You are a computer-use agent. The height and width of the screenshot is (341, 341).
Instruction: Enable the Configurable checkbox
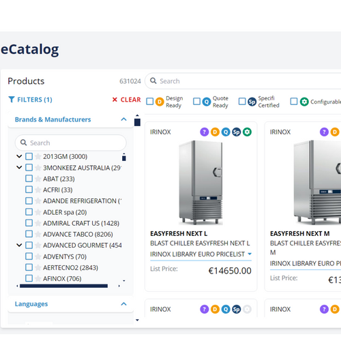point(294,102)
